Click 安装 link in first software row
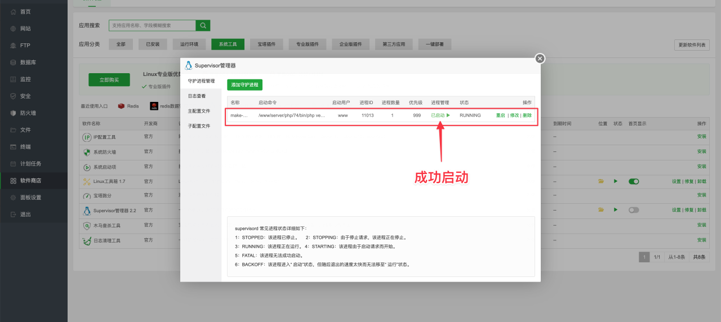 [701, 137]
